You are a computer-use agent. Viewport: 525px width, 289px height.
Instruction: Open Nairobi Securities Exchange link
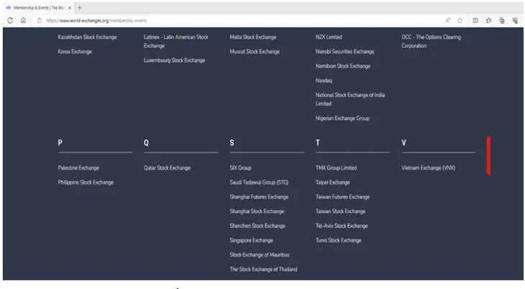coord(345,52)
